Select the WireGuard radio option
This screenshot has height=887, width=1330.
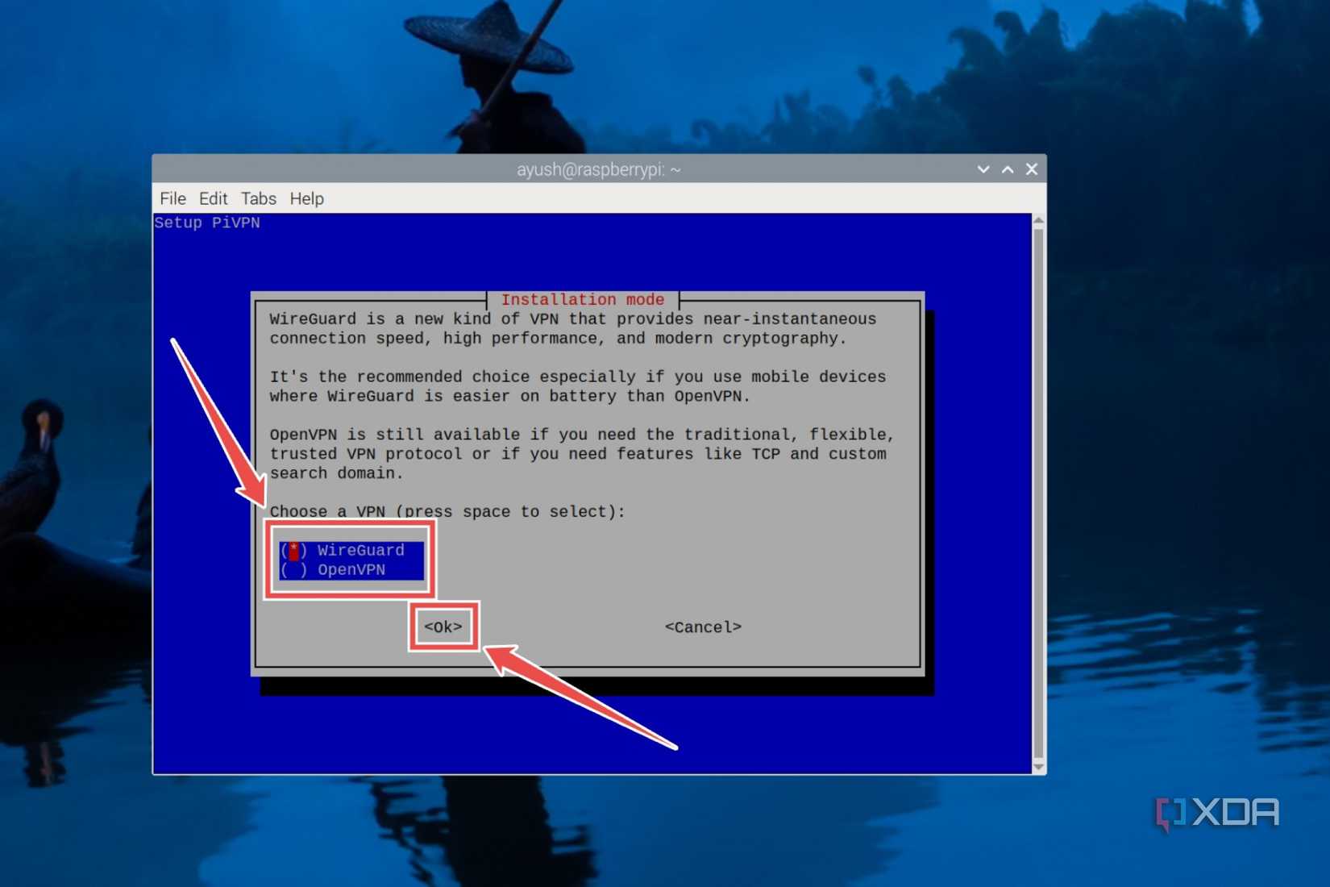[351, 550]
